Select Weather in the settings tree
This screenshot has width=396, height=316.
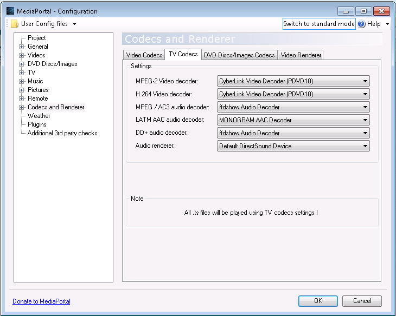(x=39, y=116)
